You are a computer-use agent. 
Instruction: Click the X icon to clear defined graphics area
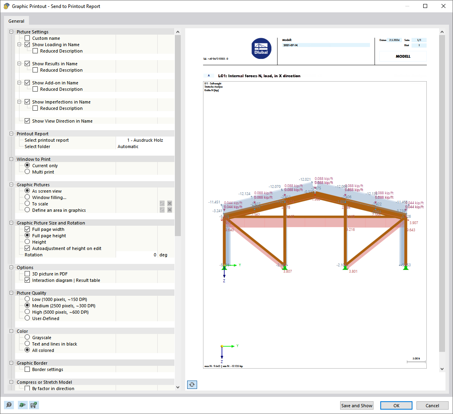(170, 210)
